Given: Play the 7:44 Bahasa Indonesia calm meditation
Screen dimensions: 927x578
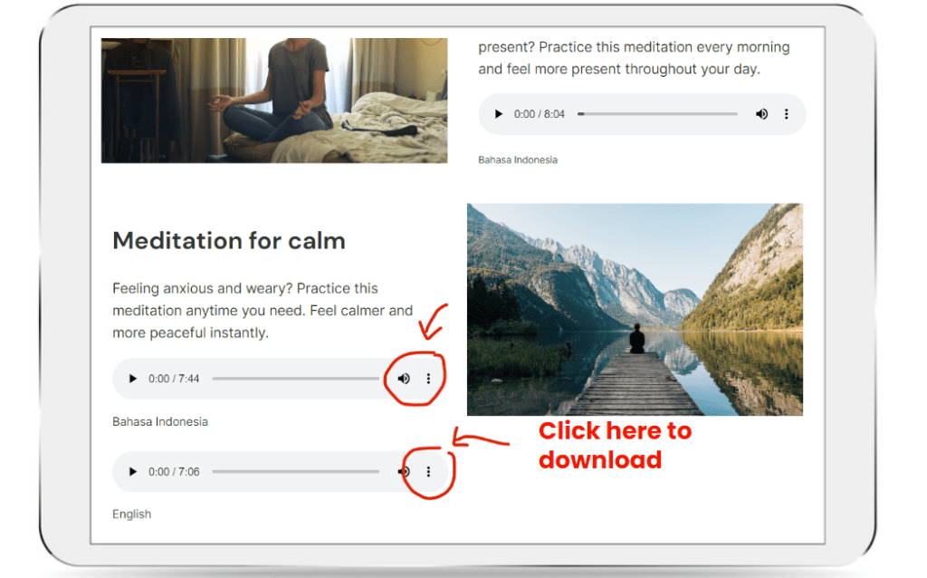Looking at the screenshot, I should pyautogui.click(x=132, y=379).
